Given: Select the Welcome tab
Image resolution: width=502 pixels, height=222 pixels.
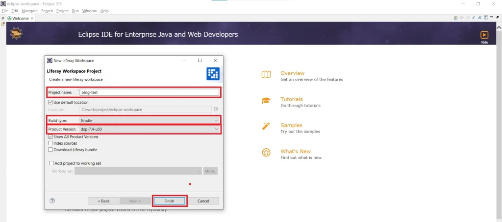Looking at the screenshot, I should [x=21, y=19].
